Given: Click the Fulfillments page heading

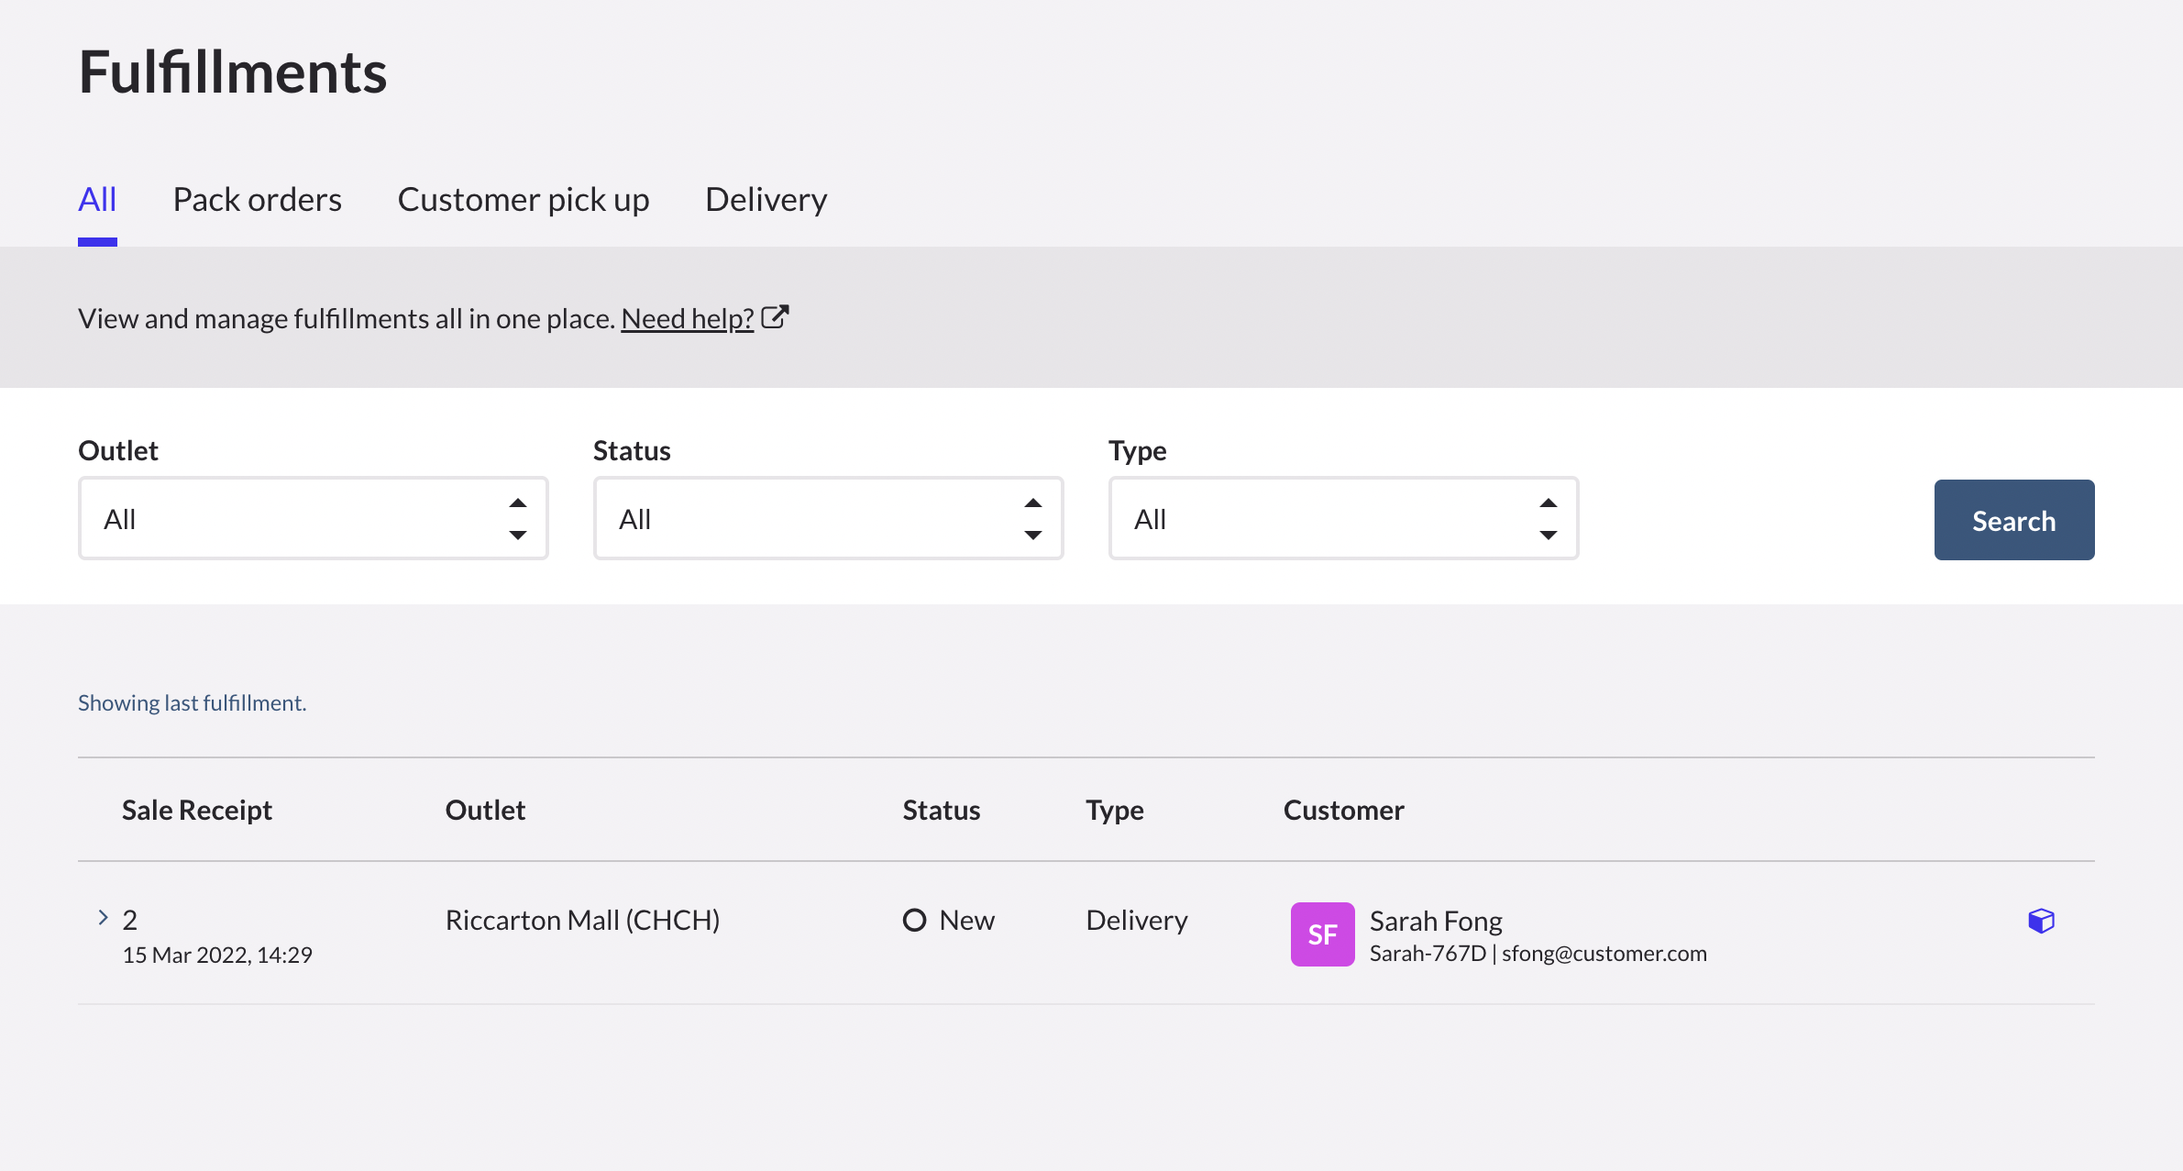Looking at the screenshot, I should coord(233,72).
